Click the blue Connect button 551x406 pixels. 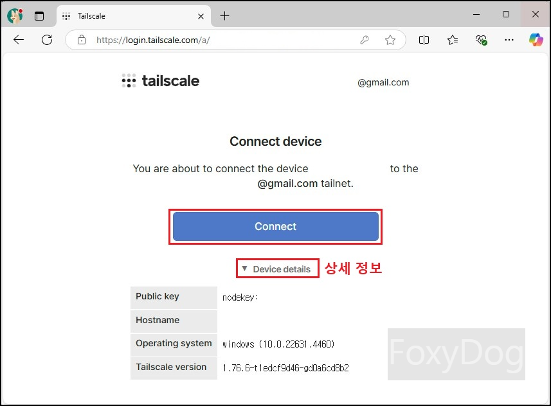(x=275, y=227)
